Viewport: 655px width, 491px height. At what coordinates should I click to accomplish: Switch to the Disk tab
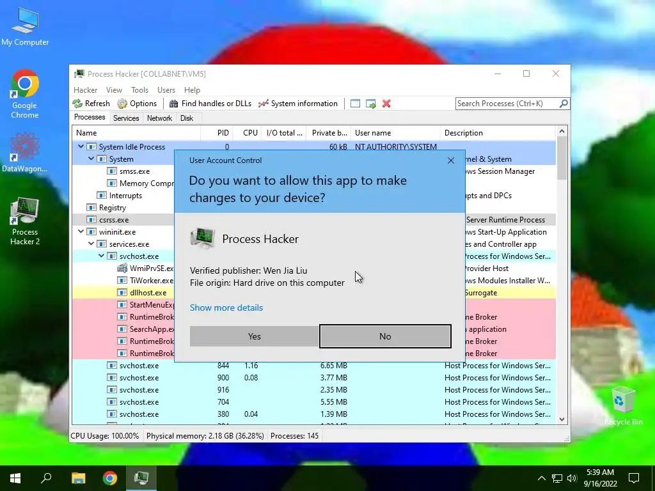pos(187,118)
